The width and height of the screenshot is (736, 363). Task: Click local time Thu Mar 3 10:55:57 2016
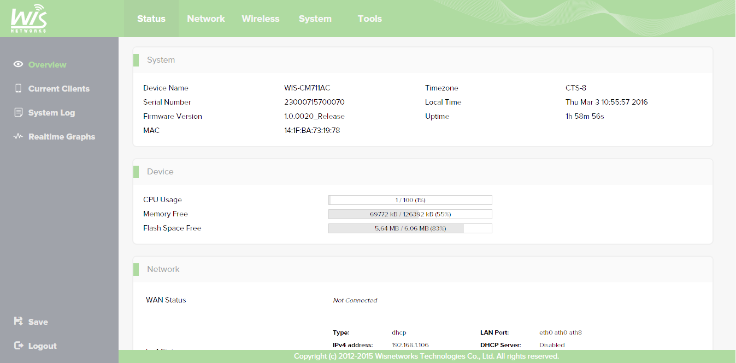tap(607, 102)
